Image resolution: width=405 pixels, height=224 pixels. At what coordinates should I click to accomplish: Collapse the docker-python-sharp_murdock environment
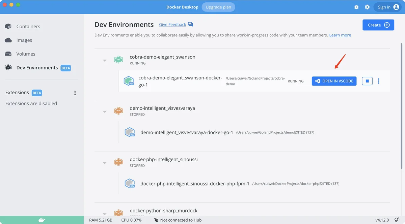pos(105,214)
